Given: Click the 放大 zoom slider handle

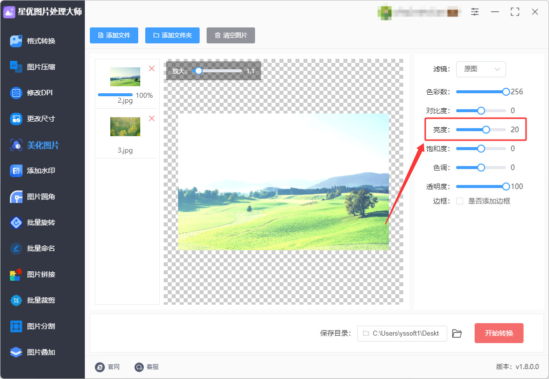Looking at the screenshot, I should [199, 71].
